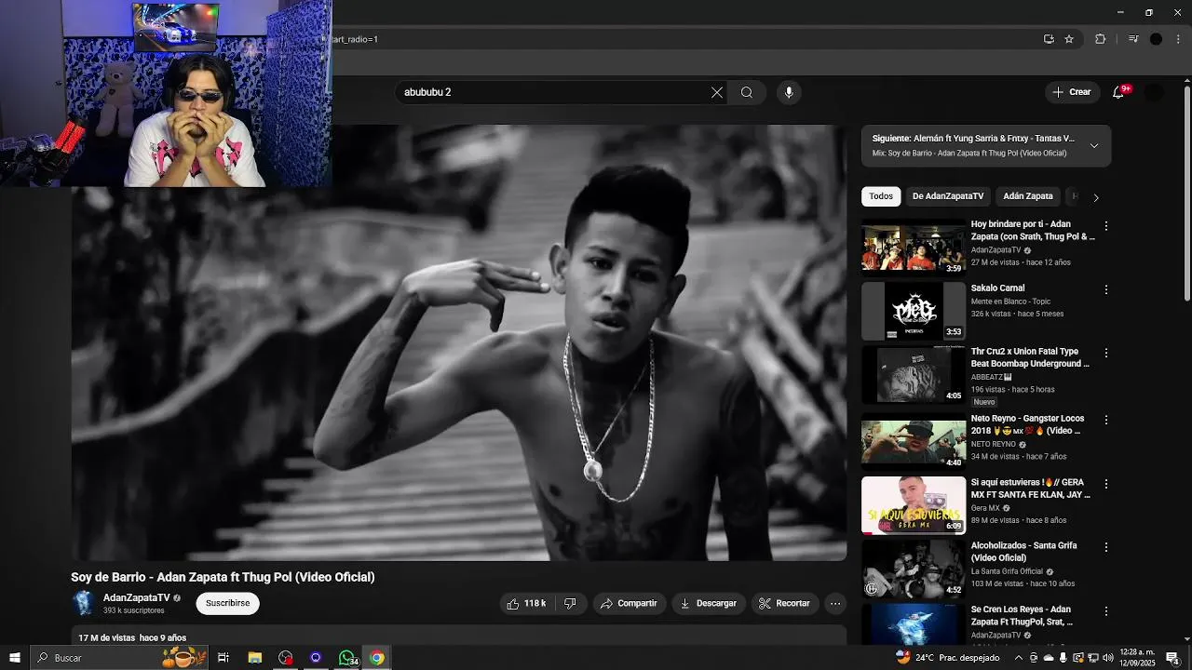
Task: Open YouTube notifications bell
Action: [1118, 92]
